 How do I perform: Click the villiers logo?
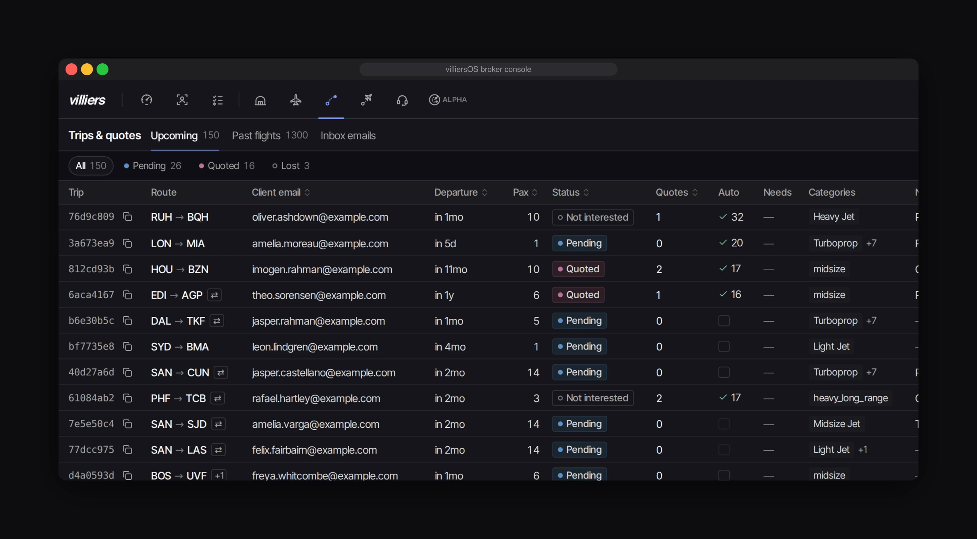point(87,100)
